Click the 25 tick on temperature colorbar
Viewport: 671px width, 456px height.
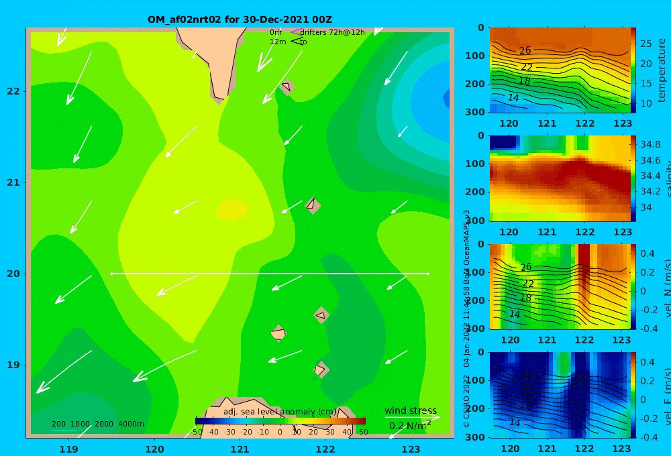tap(646, 44)
